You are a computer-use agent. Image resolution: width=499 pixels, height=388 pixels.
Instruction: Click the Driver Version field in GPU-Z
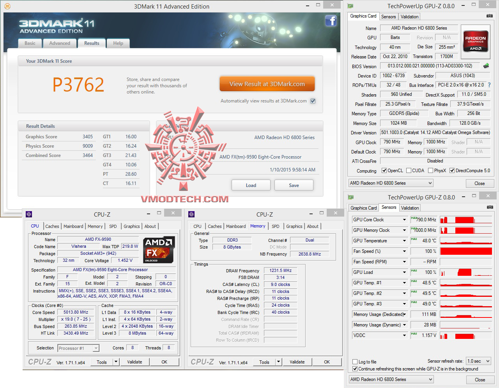[x=435, y=132]
